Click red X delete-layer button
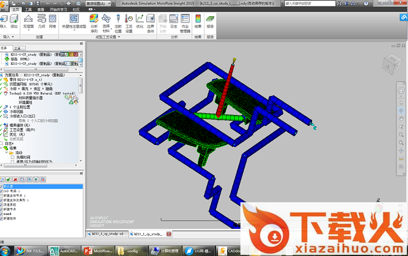408x256 pixels. (x=16, y=179)
